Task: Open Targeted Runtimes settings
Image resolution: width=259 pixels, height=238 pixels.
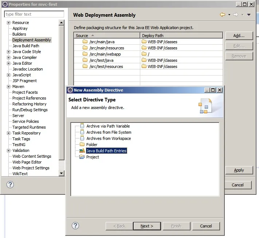Action: coord(29,127)
